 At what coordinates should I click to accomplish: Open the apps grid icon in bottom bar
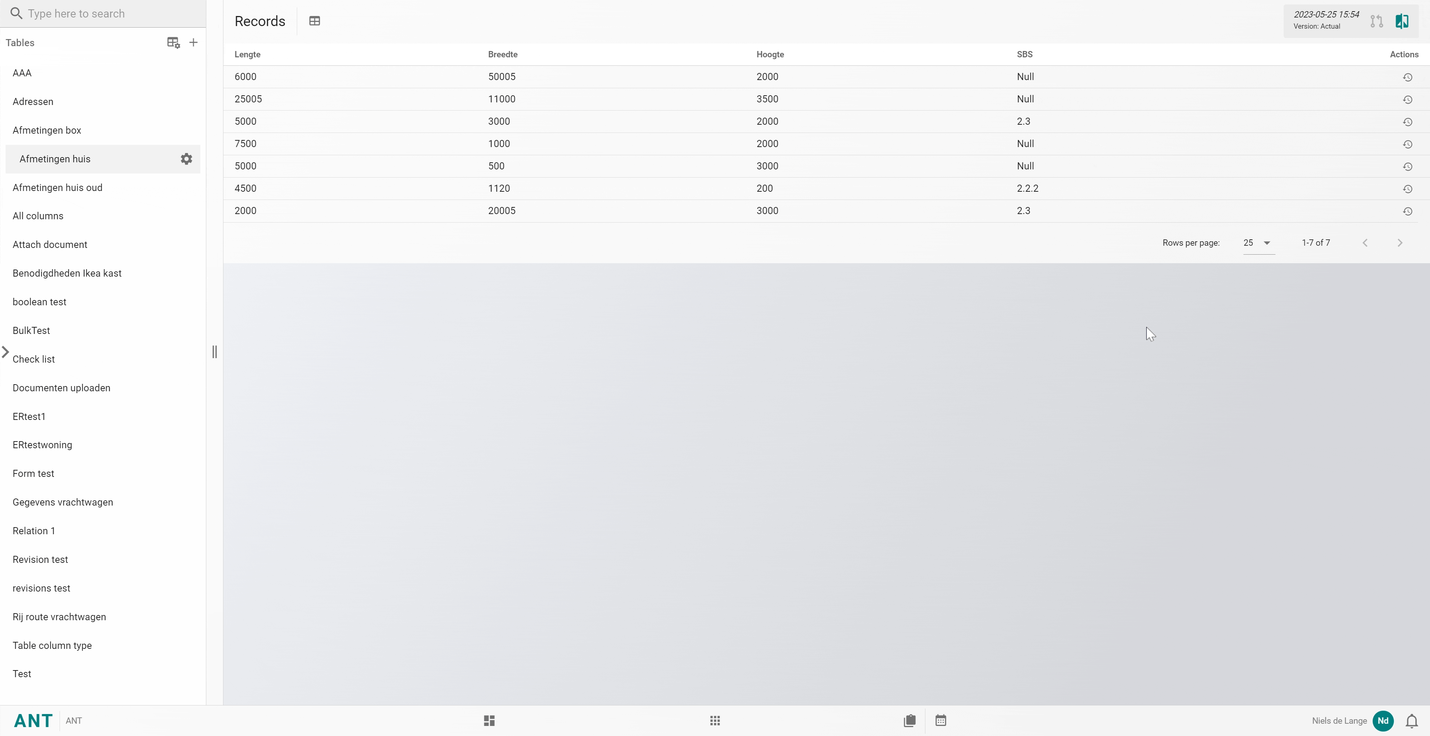pyautogui.click(x=715, y=720)
